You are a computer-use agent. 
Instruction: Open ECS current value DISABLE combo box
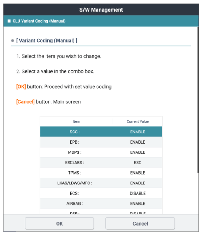[137, 193]
